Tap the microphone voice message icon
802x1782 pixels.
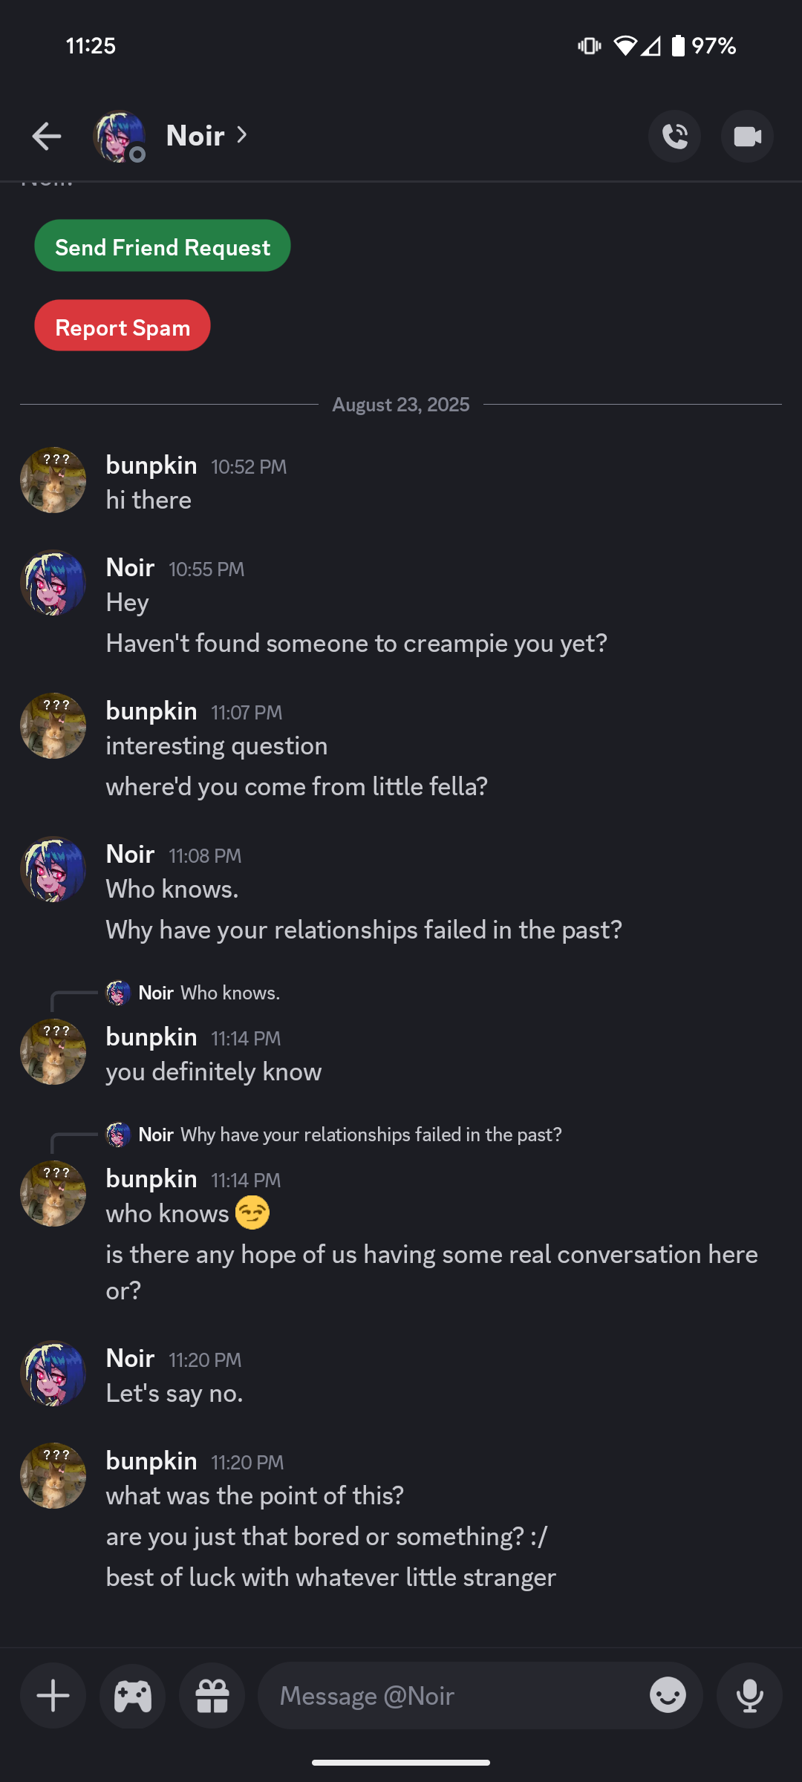[749, 1696]
